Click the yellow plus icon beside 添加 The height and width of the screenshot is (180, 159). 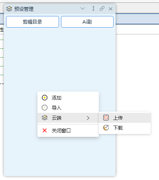[x=45, y=98]
